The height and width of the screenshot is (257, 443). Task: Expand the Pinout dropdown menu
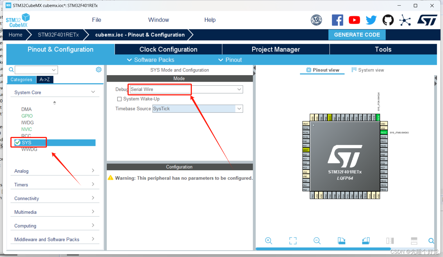pyautogui.click(x=230, y=60)
